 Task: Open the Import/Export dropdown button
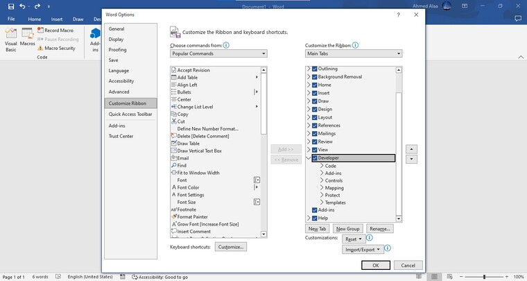[363, 249]
